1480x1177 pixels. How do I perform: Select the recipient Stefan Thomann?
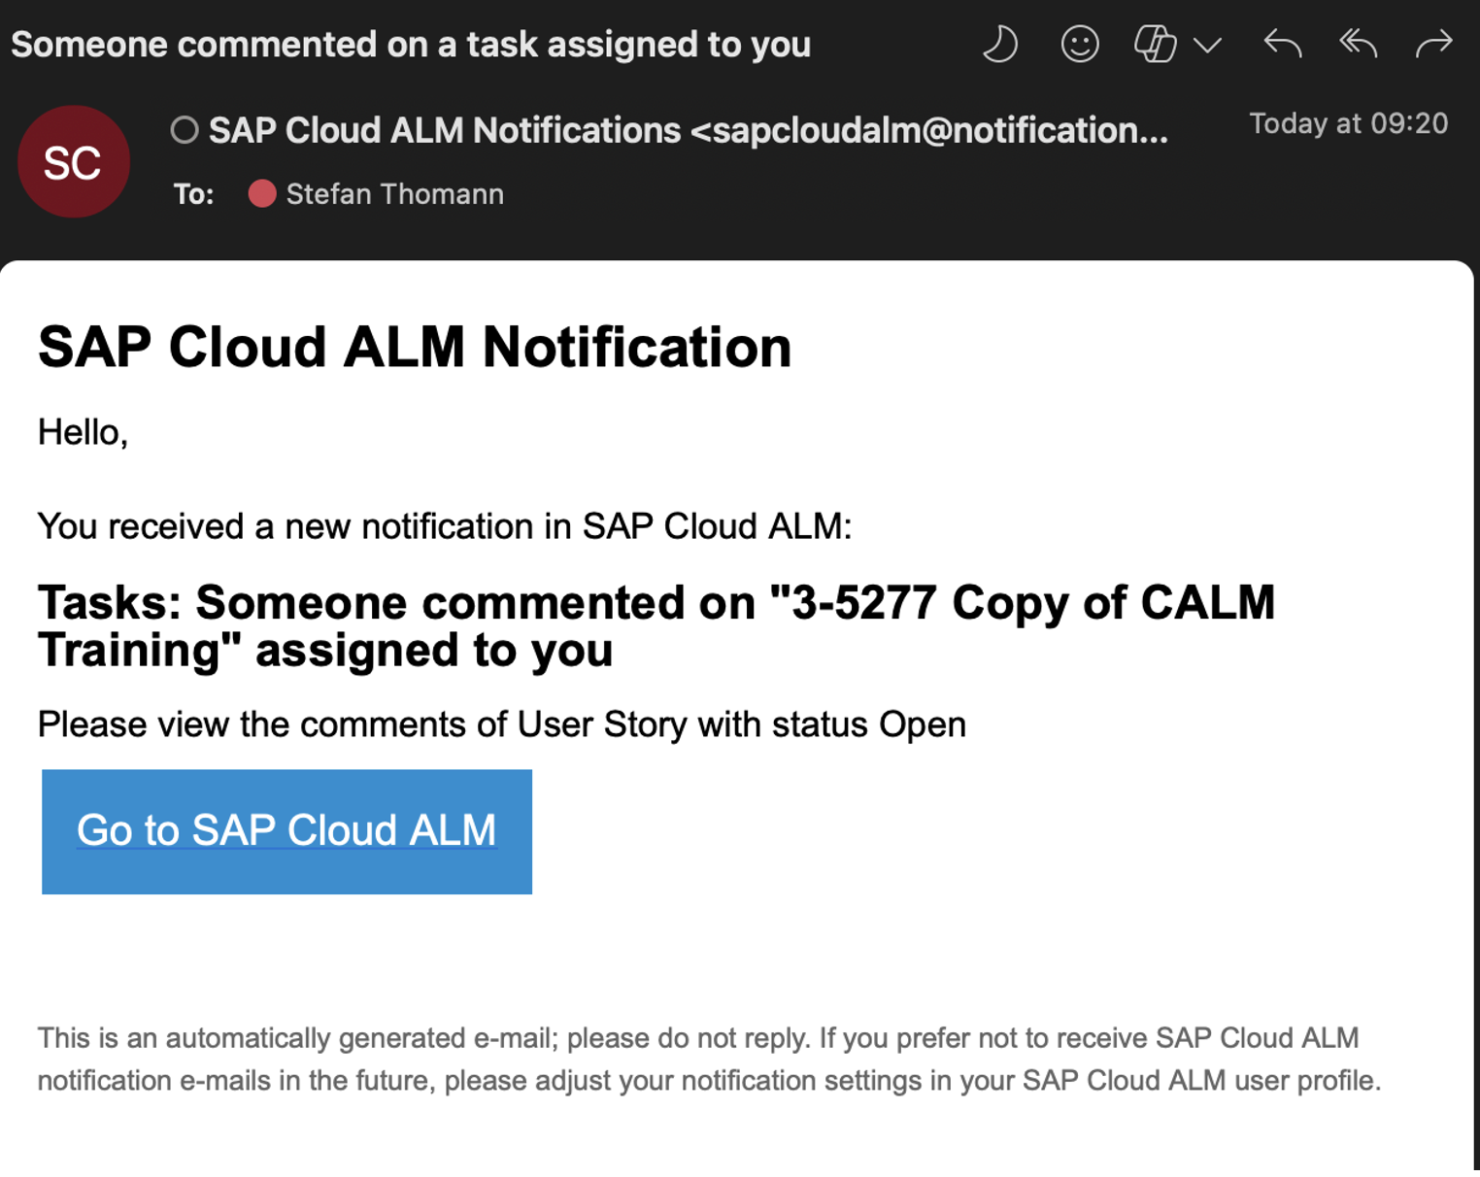point(394,194)
